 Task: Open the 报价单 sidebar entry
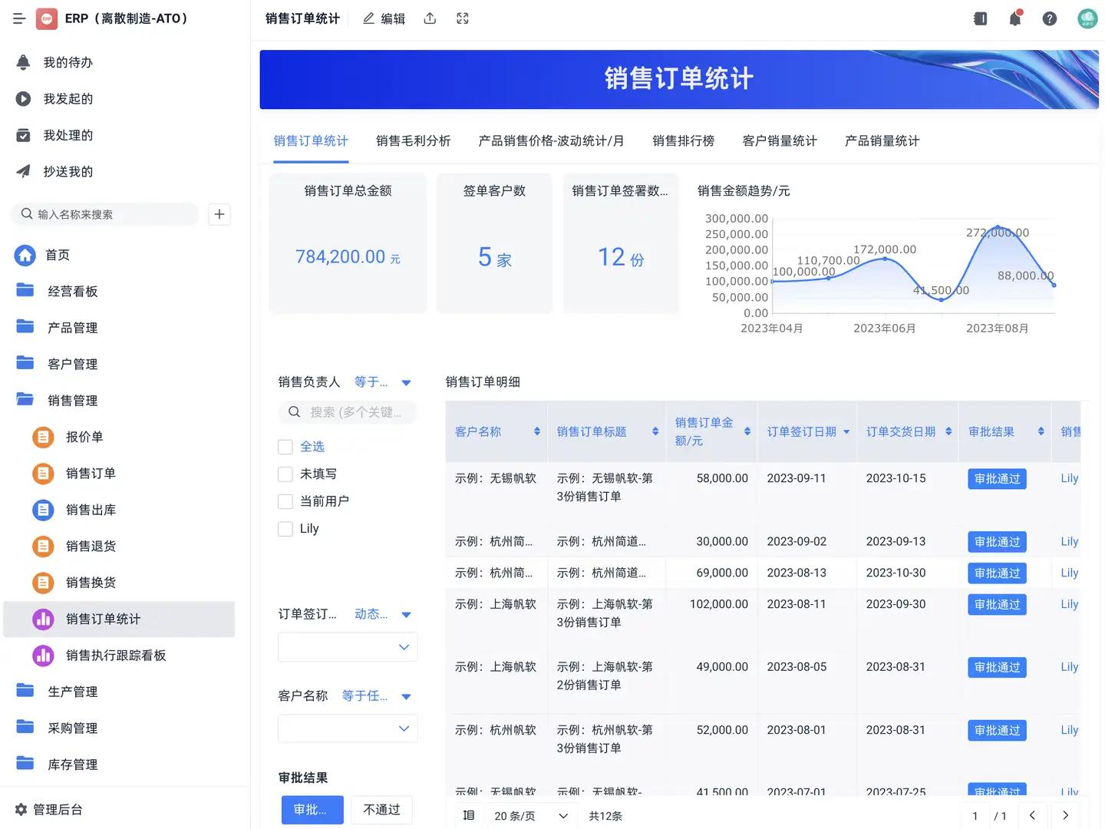pyautogui.click(x=84, y=437)
